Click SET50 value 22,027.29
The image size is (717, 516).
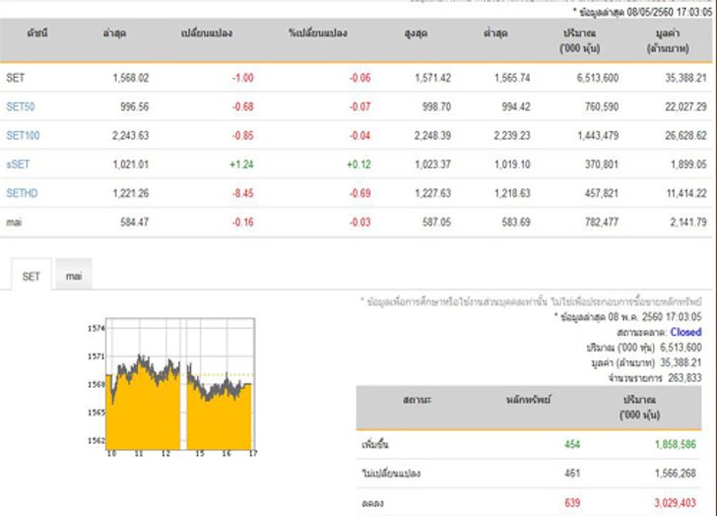click(x=685, y=107)
